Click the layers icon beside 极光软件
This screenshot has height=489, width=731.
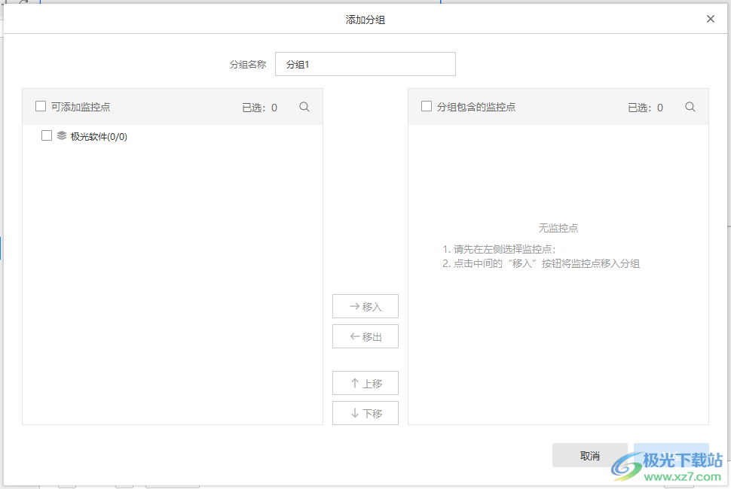pyautogui.click(x=61, y=136)
